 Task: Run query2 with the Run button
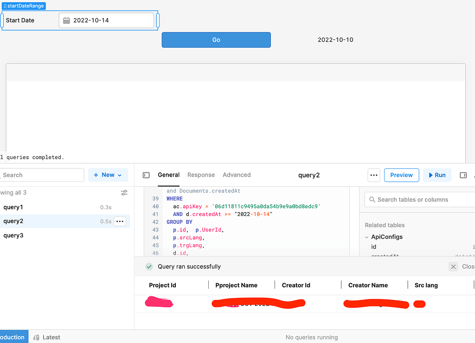pos(437,175)
